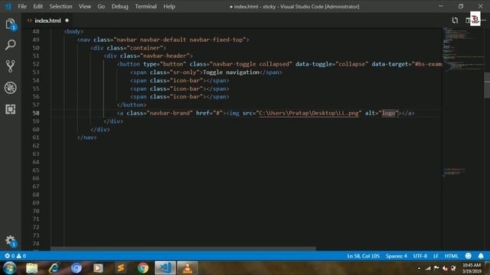The image size is (490, 275).
Task: Open the Debug view in activity bar
Action: (10, 88)
